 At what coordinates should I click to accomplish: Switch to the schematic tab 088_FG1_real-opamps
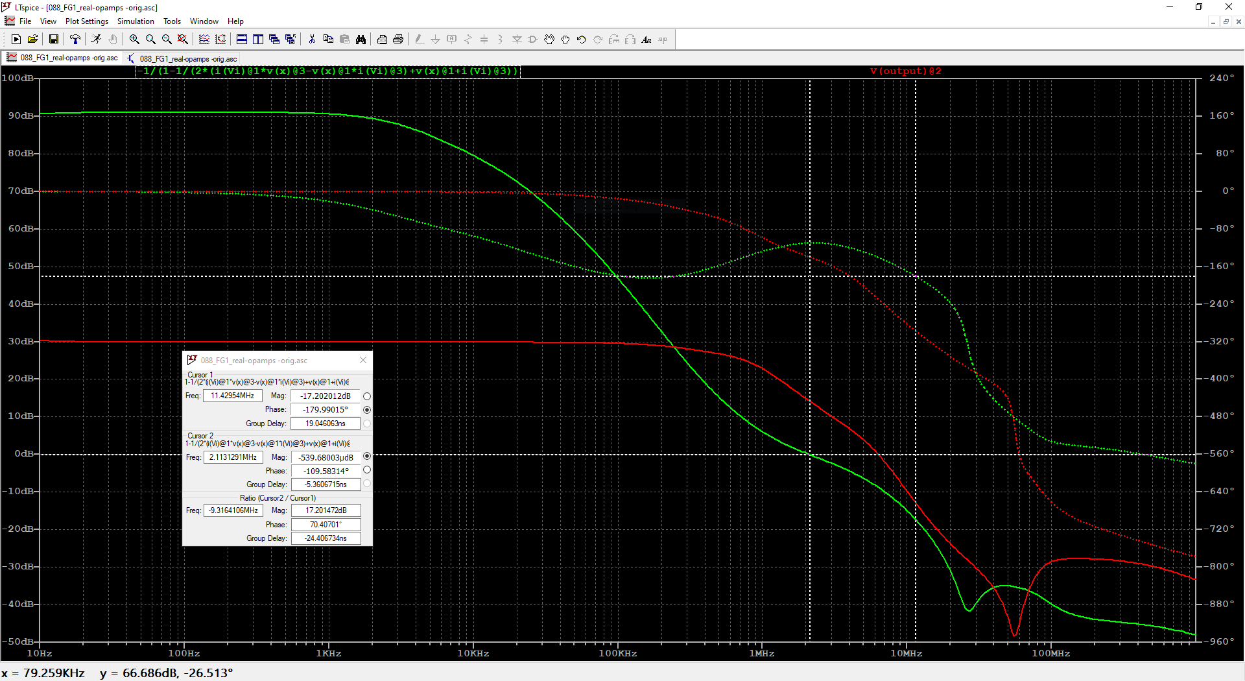pos(182,58)
